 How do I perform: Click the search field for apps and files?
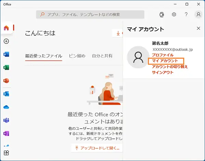90,14
